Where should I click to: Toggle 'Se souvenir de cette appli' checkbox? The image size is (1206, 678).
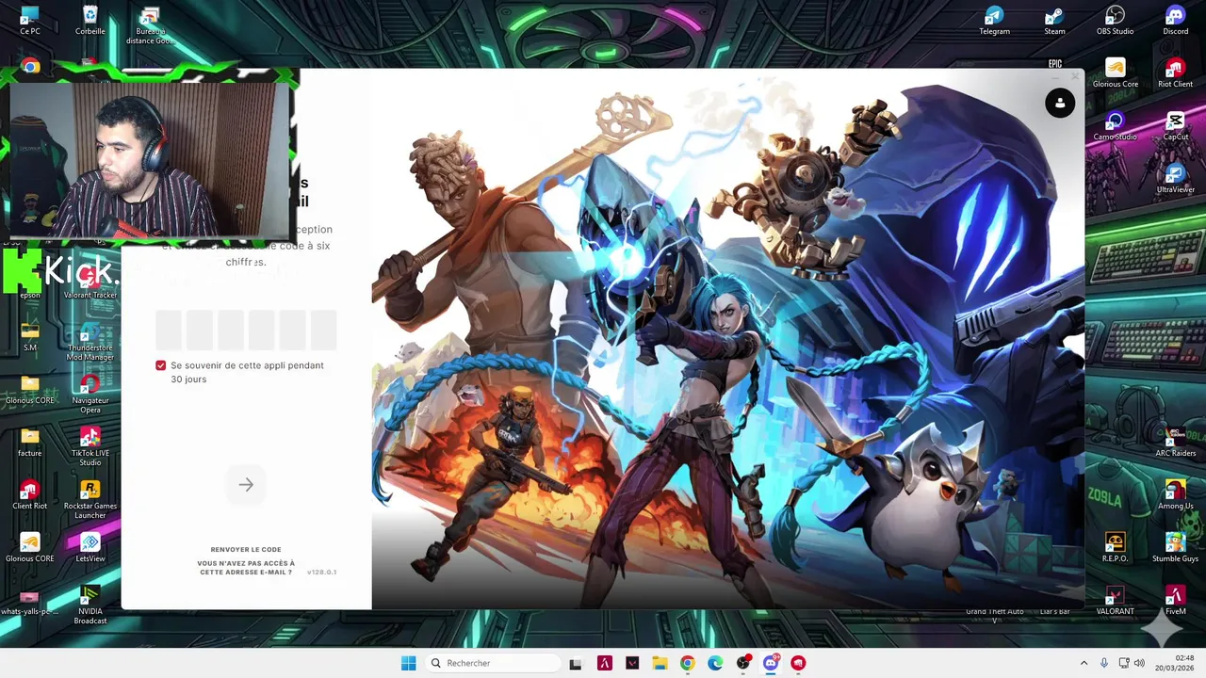161,365
